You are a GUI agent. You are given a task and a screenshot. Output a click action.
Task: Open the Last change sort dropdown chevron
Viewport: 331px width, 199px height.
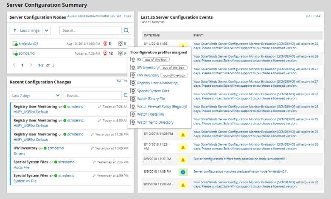46,30
